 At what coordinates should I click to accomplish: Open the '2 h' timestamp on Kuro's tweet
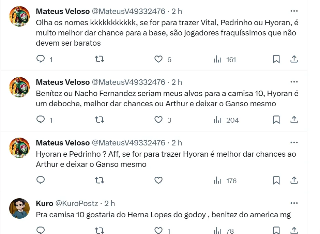[110, 203]
